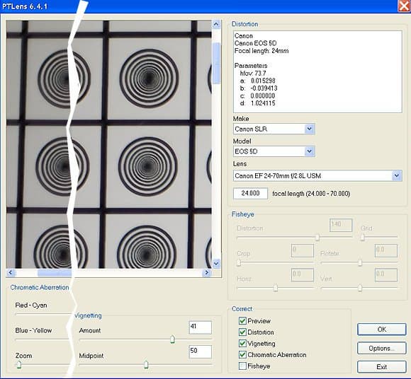
Task: Open the Options dialog
Action: point(382,349)
